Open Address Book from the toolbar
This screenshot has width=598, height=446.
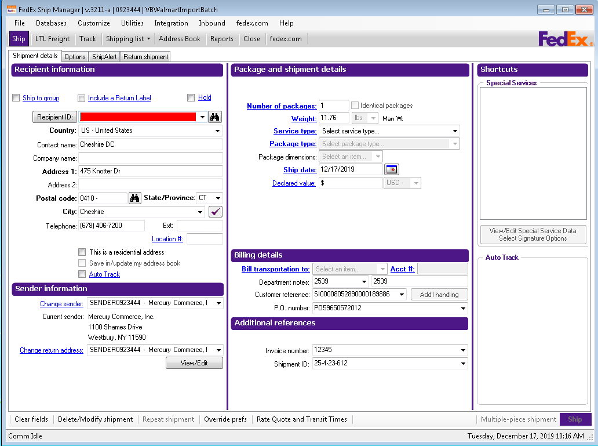(179, 38)
